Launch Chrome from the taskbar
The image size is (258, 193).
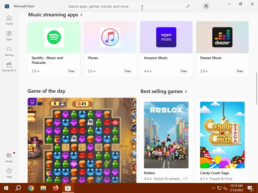(31, 188)
